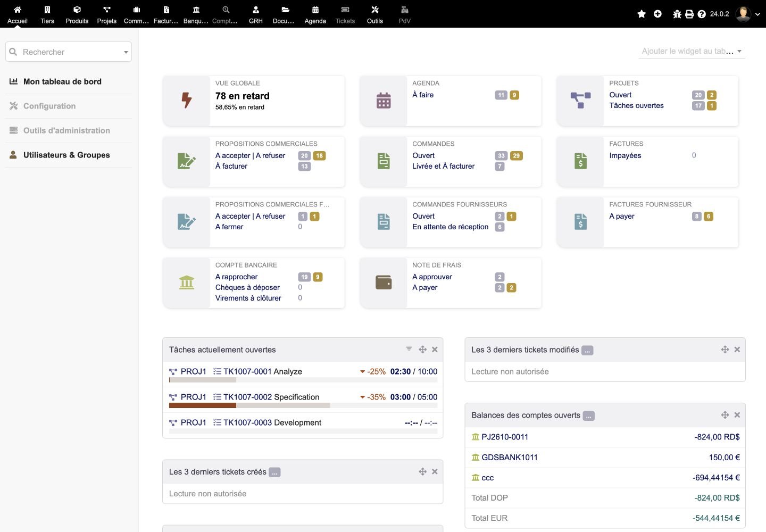Image resolution: width=766 pixels, height=532 pixels.
Task: Close the Balances des comptes ouverts widget
Action: pos(737,415)
